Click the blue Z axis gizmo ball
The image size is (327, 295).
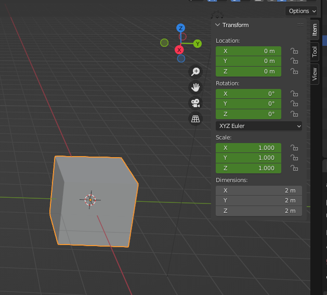click(180, 28)
